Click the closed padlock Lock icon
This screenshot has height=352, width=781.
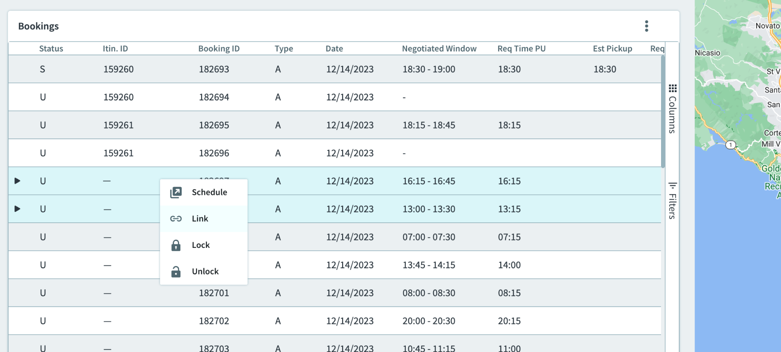point(176,245)
